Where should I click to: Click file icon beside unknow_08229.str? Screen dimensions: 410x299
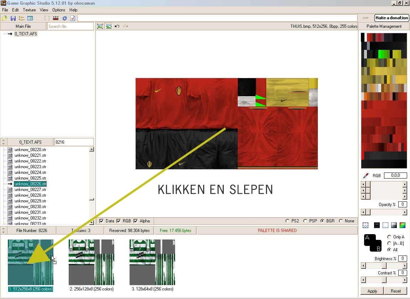(10, 201)
